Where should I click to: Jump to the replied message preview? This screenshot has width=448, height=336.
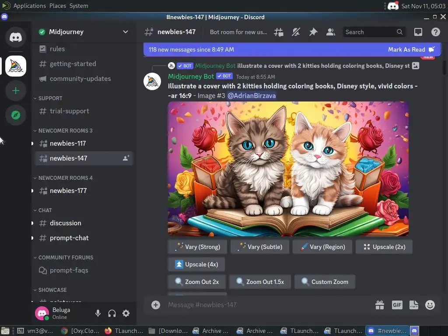coord(323,66)
